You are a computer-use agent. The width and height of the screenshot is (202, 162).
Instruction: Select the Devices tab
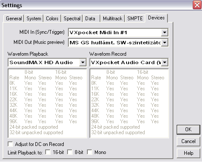point(156,18)
